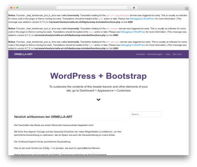Open the ORNELLA-ART brand link
Viewport: 197px width, 167px height.
point(23,54)
